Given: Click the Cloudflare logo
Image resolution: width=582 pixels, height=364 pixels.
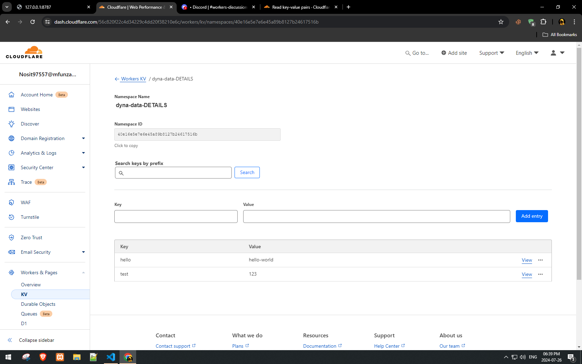Looking at the screenshot, I should (x=24, y=52).
